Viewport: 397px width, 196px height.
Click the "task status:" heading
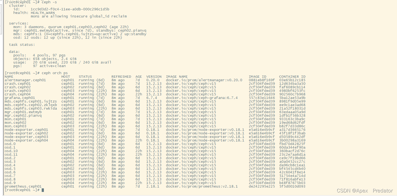click(x=22, y=44)
